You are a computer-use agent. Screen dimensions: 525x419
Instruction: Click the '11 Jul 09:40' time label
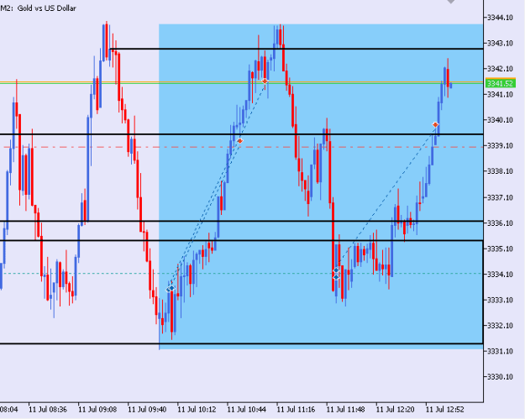(x=147, y=410)
